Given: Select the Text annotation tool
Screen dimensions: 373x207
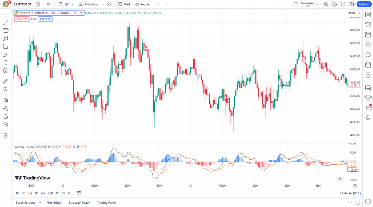Looking at the screenshot, I should pos(6,63).
